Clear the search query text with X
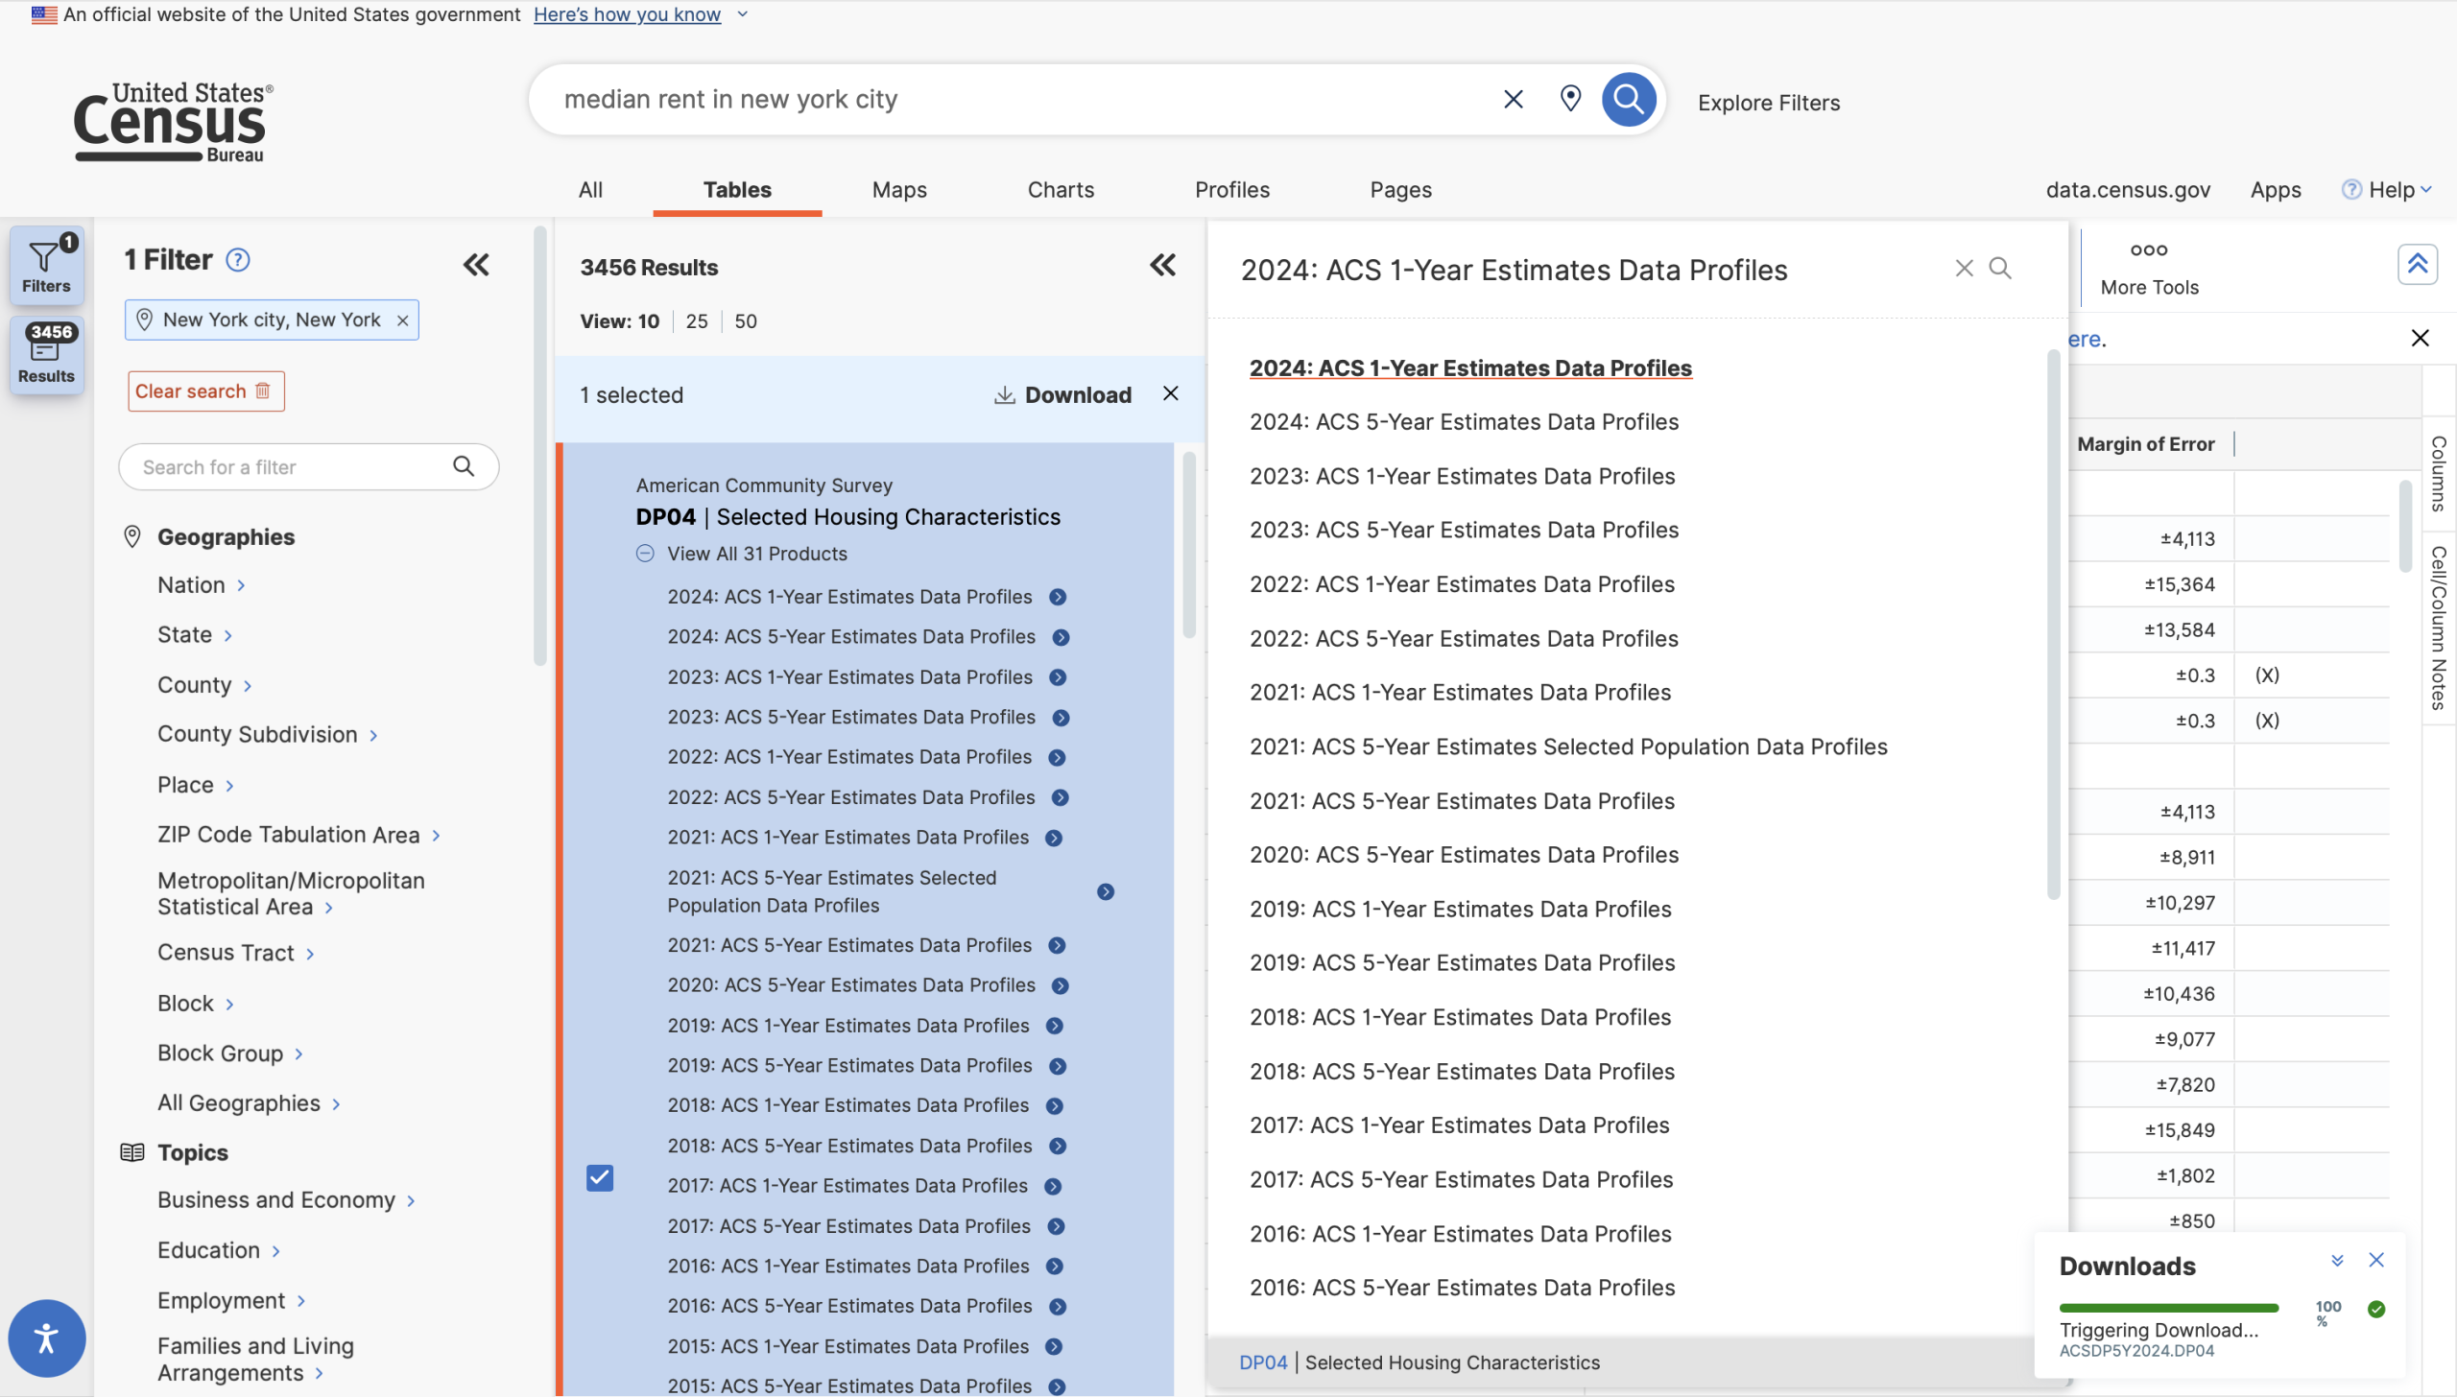This screenshot has height=1397, width=2457. click(1513, 99)
